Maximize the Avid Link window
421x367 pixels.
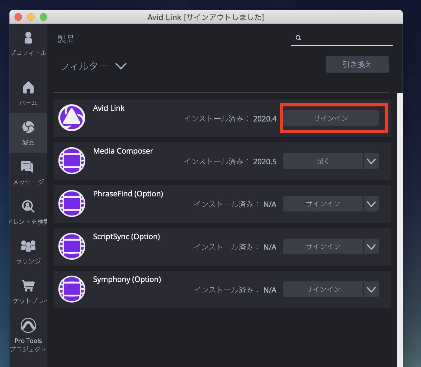(43, 17)
